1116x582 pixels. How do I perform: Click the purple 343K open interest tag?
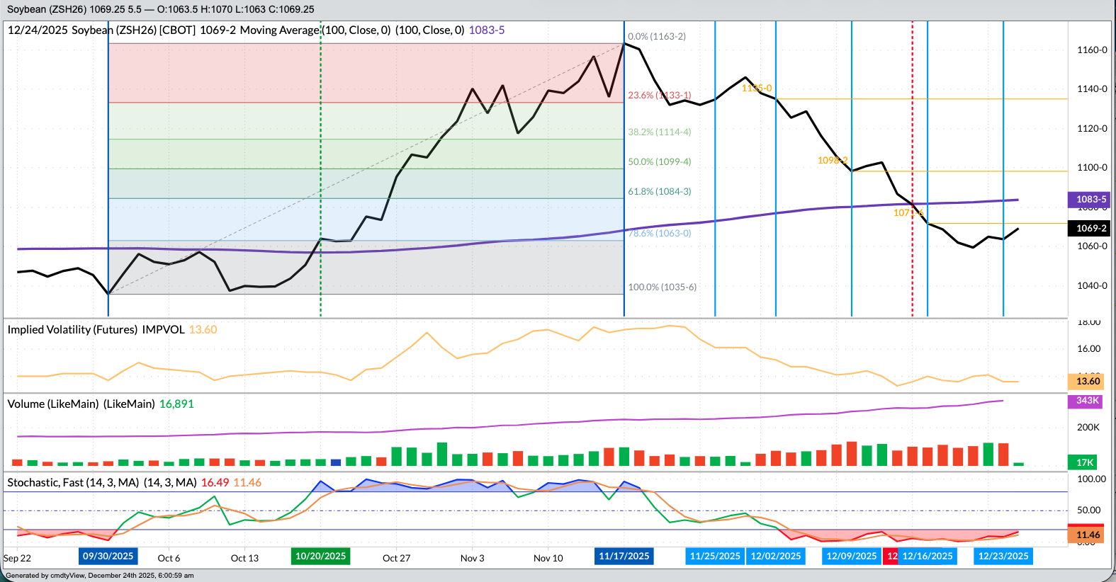click(x=1087, y=401)
